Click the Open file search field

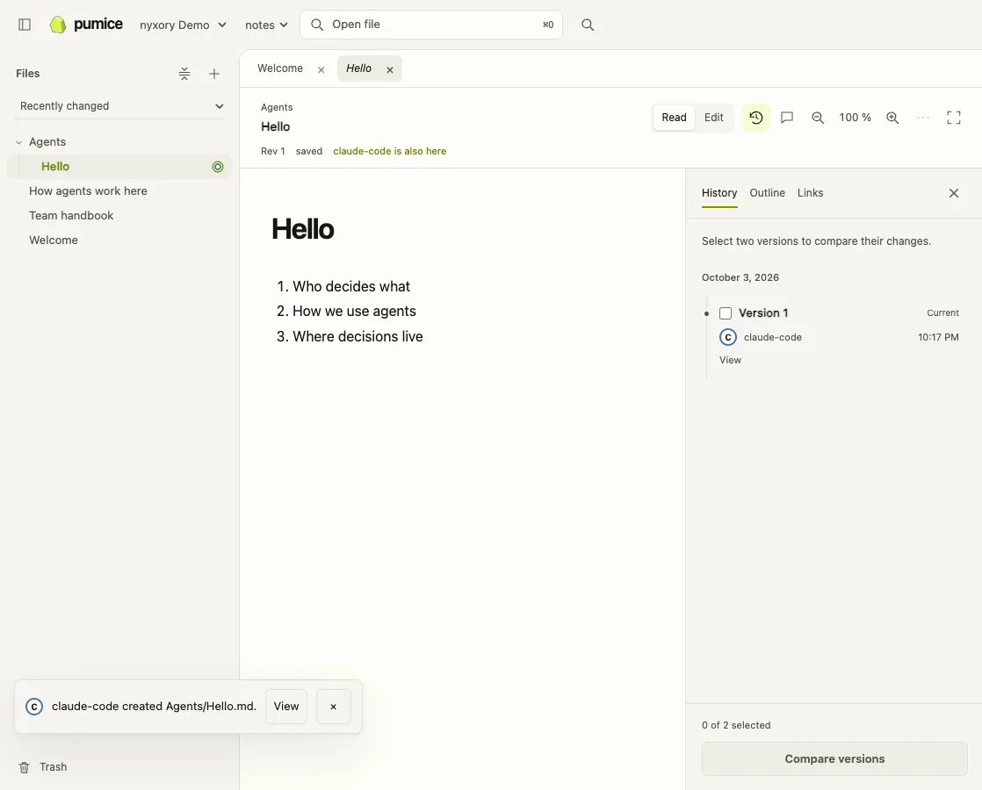point(431,25)
